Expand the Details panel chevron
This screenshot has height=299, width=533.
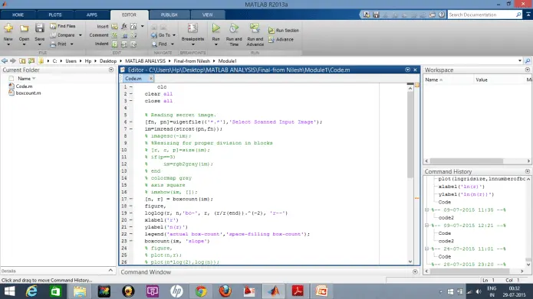(x=110, y=271)
